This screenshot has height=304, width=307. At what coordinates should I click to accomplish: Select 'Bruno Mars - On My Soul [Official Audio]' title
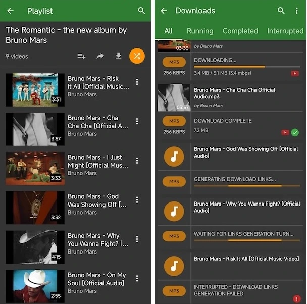tap(97, 279)
